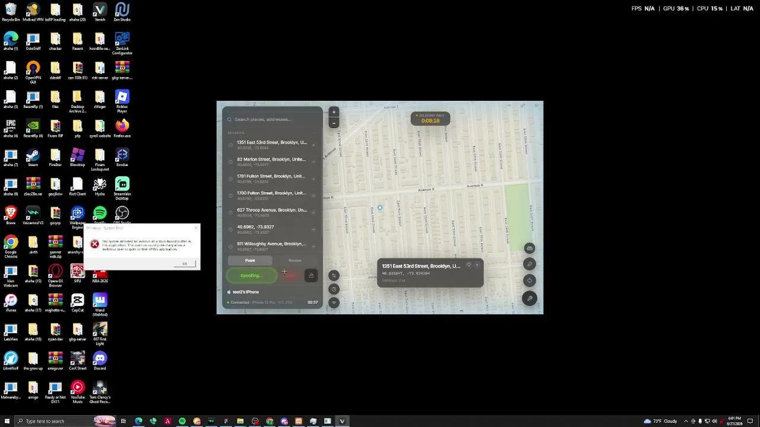760x427 pixels.
Task: Select recent 1351 East 53rd Street, Brooklyn
Action: pyautogui.click(x=273, y=145)
